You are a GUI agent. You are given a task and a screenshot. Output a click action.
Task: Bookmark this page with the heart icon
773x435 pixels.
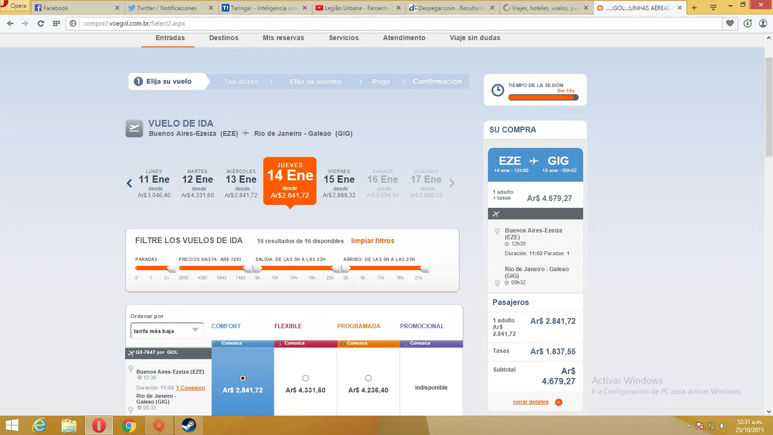click(730, 23)
